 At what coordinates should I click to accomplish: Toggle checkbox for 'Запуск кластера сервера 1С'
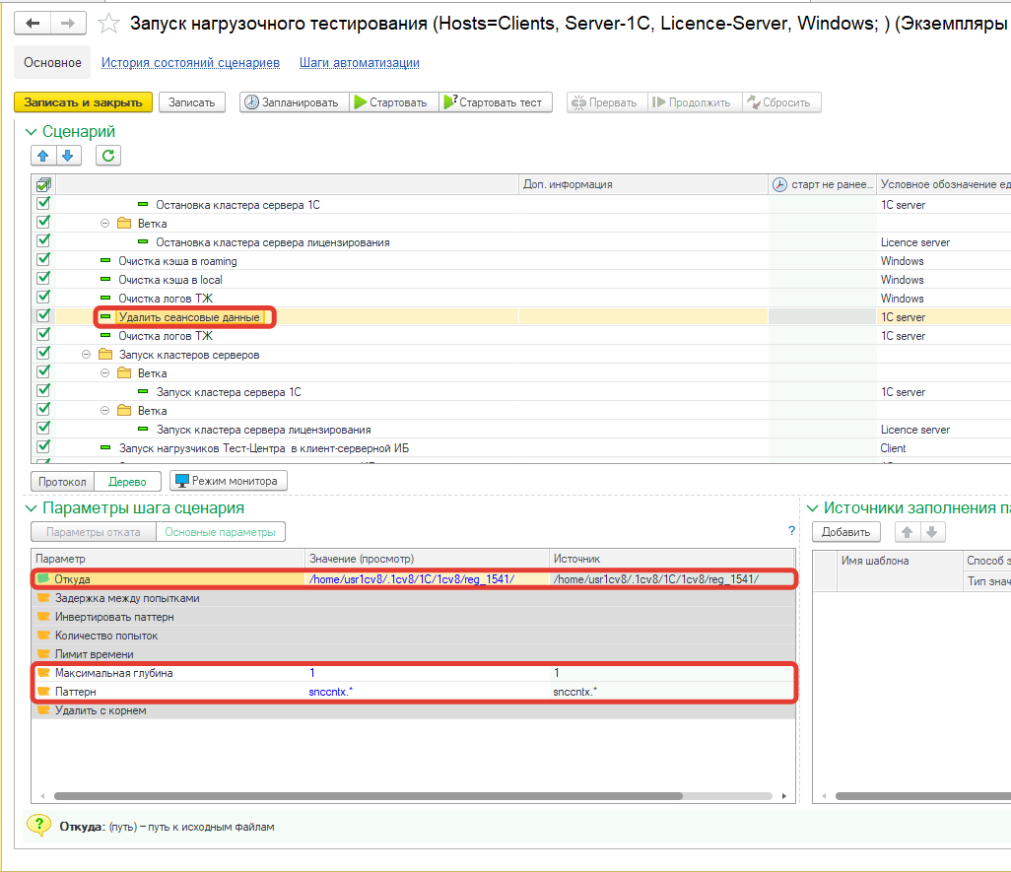click(43, 391)
